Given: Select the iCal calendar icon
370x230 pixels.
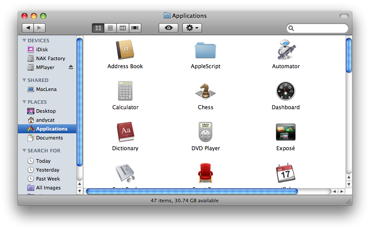Looking at the screenshot, I should click(x=285, y=173).
